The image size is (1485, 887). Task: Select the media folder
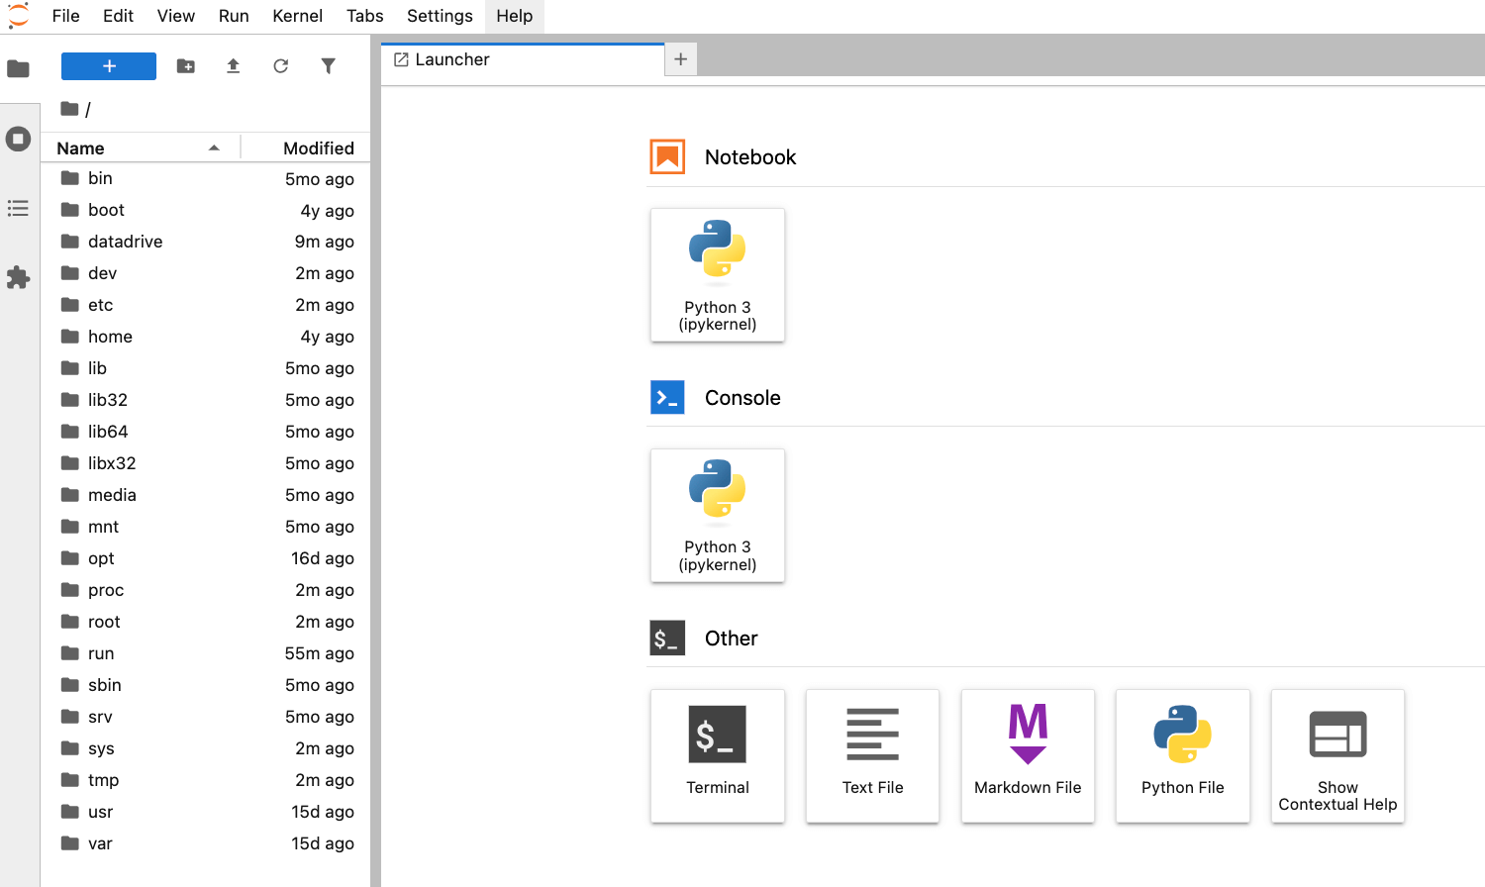tap(206, 495)
